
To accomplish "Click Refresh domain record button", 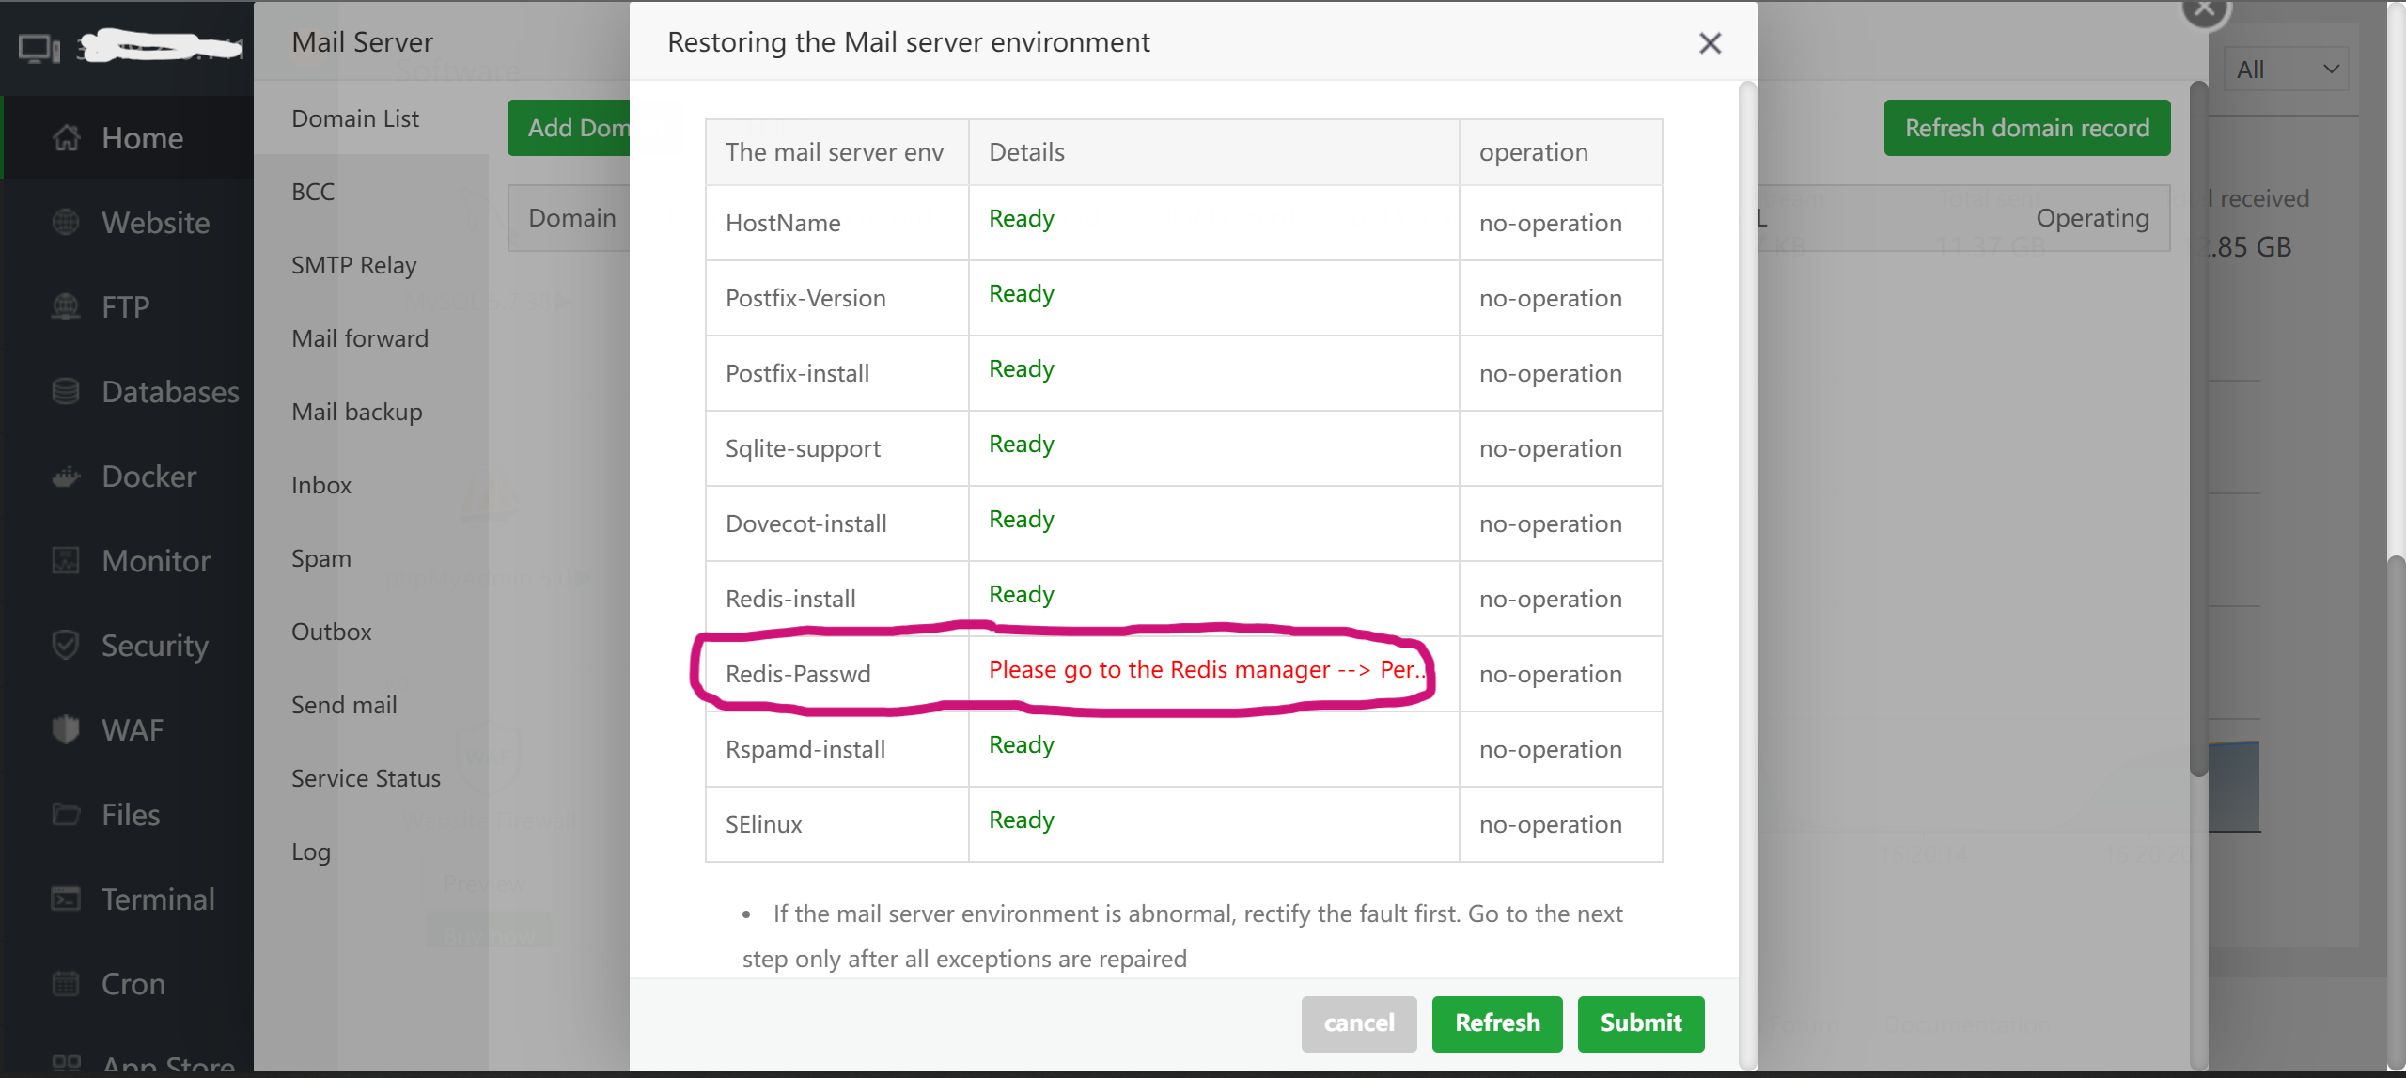I will (x=2026, y=128).
